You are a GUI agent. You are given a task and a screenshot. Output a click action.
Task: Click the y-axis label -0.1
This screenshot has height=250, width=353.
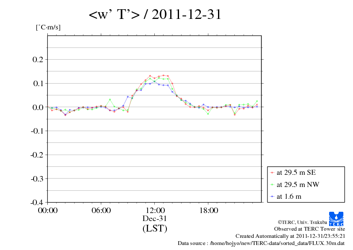point(37,131)
